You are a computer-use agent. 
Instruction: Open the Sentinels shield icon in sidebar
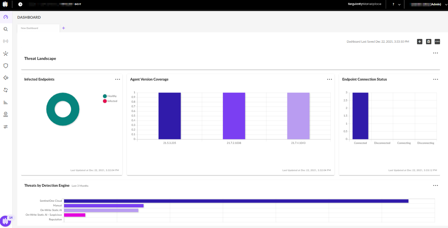point(6,66)
